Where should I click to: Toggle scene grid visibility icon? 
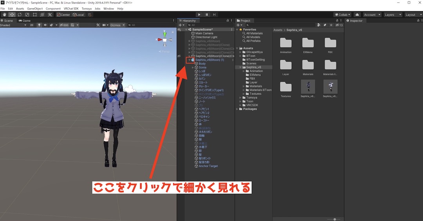[72, 25]
